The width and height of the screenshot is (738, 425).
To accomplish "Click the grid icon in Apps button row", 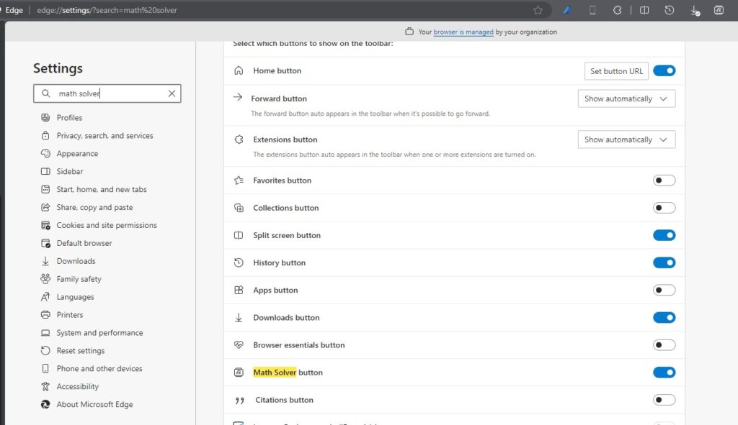I will click(239, 291).
